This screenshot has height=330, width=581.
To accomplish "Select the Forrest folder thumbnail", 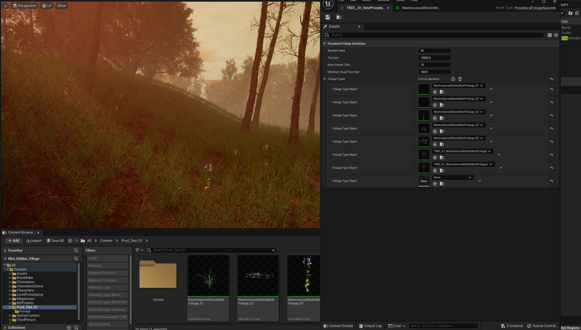I will pos(158,275).
